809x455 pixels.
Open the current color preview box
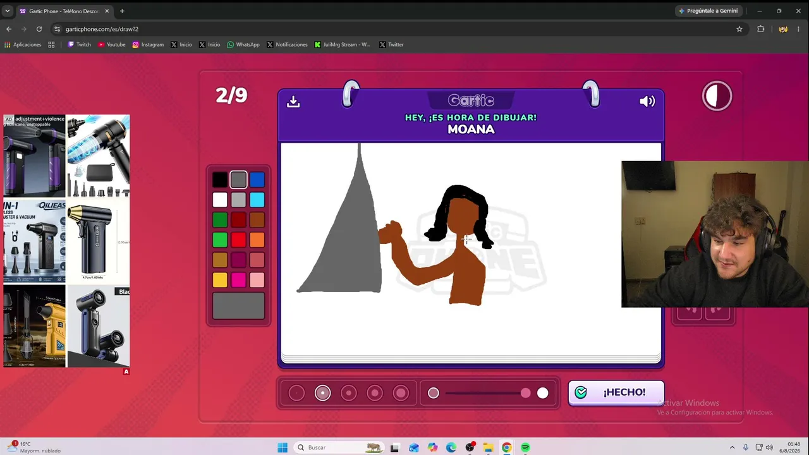[x=238, y=306]
